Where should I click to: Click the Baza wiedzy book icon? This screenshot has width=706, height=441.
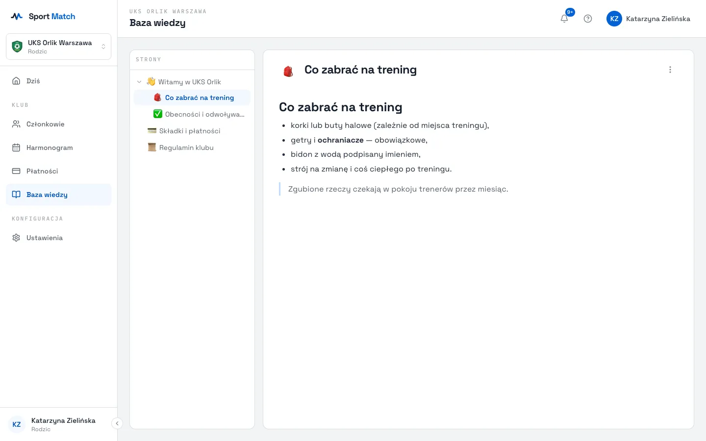pos(16,195)
